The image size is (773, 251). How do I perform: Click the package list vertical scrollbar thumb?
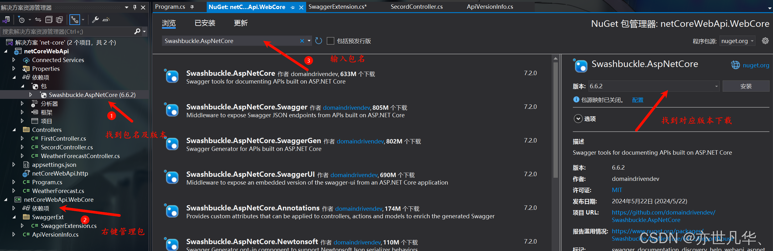pyautogui.click(x=555, y=120)
